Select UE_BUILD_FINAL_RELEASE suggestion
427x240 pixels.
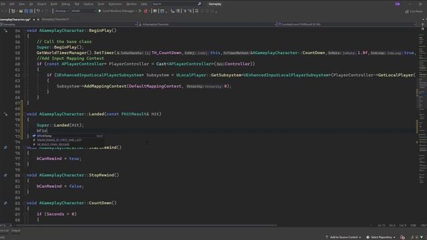pos(67,145)
